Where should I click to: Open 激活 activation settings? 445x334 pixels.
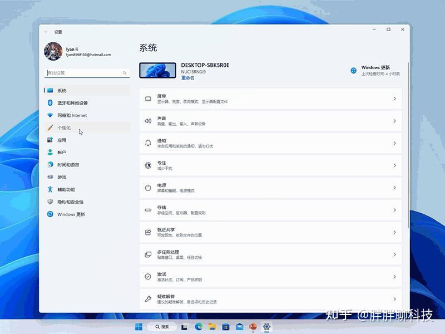point(267,277)
